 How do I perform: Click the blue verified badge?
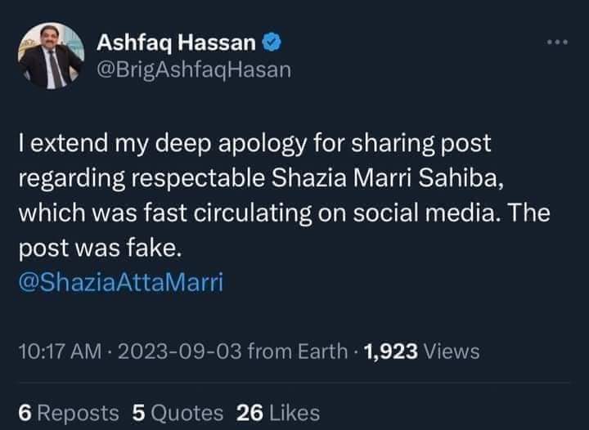pos(276,42)
